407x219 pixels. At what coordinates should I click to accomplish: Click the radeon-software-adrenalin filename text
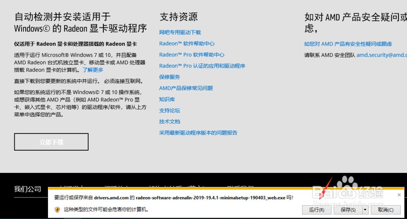coord(210,198)
